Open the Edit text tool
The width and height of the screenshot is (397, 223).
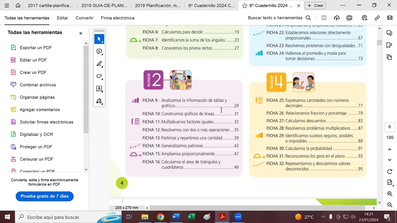click(99, 89)
